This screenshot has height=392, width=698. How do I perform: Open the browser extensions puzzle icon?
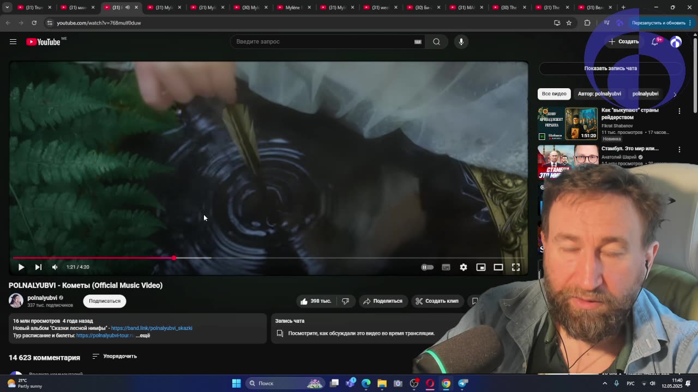tap(587, 23)
